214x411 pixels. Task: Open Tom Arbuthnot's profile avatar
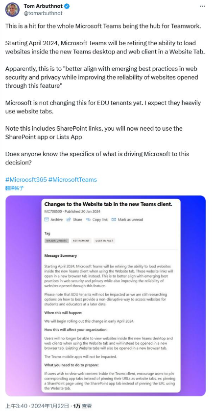(12, 10)
